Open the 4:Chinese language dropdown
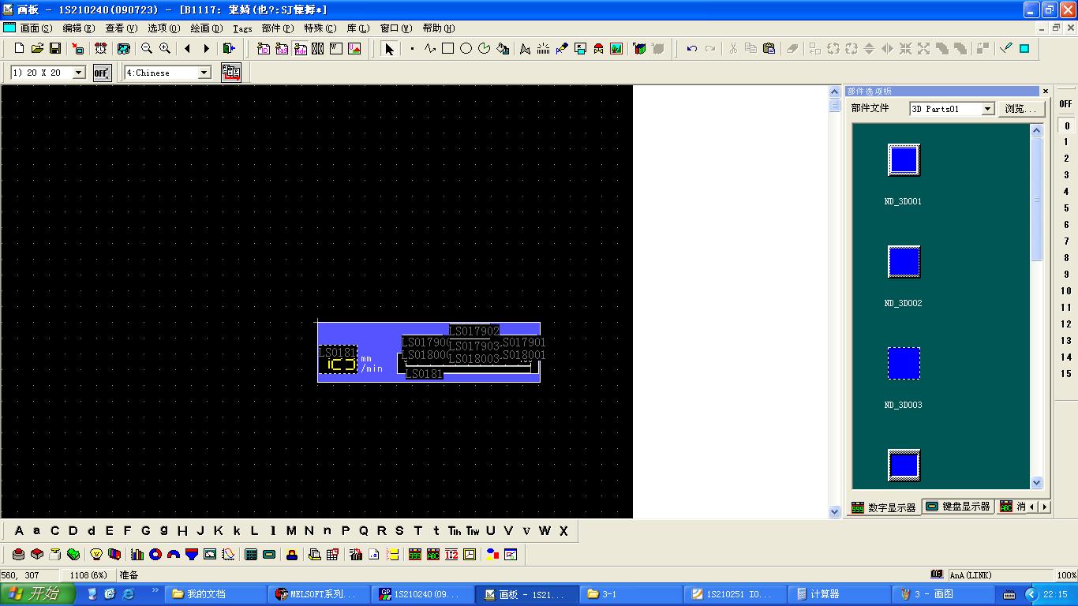Image resolution: width=1078 pixels, height=606 pixels. click(204, 73)
